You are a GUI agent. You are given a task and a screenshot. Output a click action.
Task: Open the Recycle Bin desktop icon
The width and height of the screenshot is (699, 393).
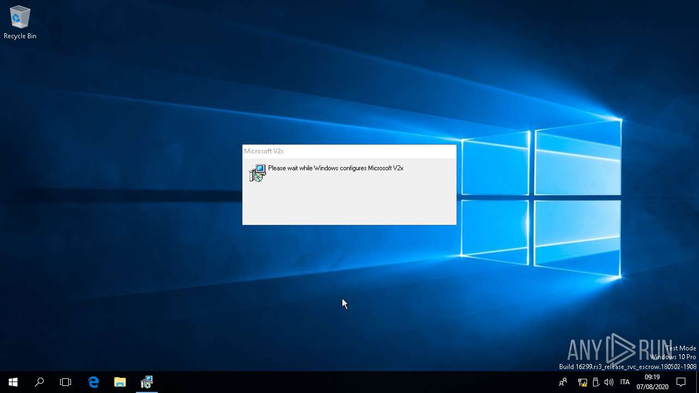coord(20,23)
